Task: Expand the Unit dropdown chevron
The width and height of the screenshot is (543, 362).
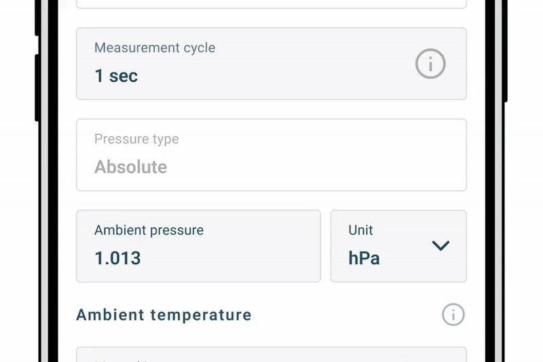Action: [x=441, y=246]
